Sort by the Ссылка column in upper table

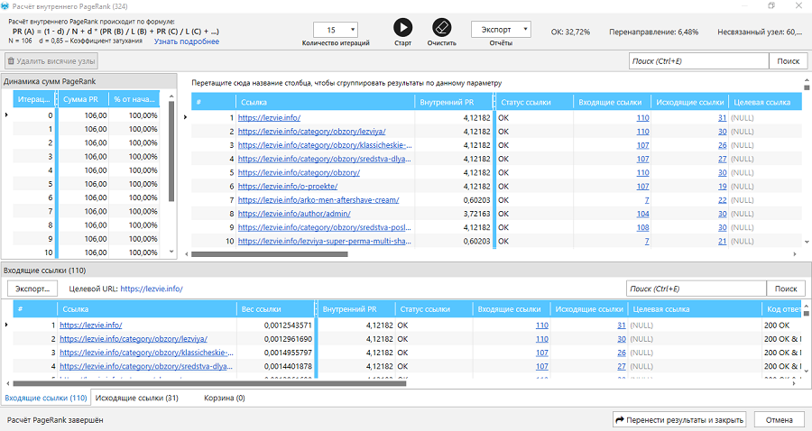coord(325,102)
